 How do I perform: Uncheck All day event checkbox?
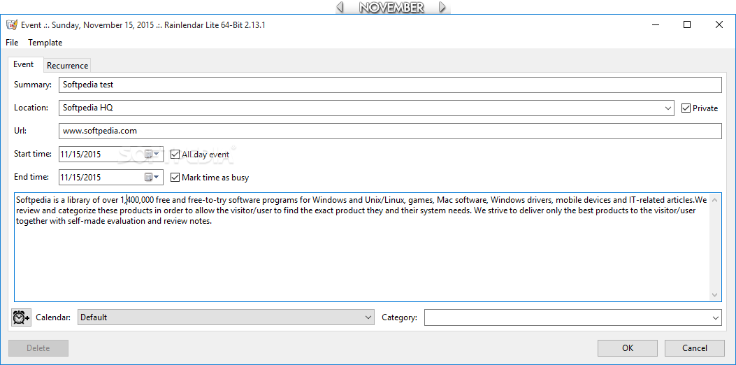(x=175, y=154)
